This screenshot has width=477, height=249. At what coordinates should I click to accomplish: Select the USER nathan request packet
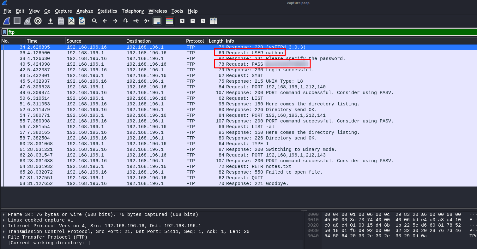126,52
